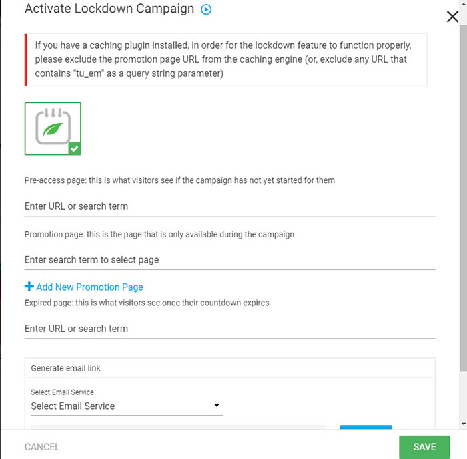This screenshot has height=459, width=467.
Task: Click the Promotion page search field
Action: pyautogui.click(x=229, y=259)
